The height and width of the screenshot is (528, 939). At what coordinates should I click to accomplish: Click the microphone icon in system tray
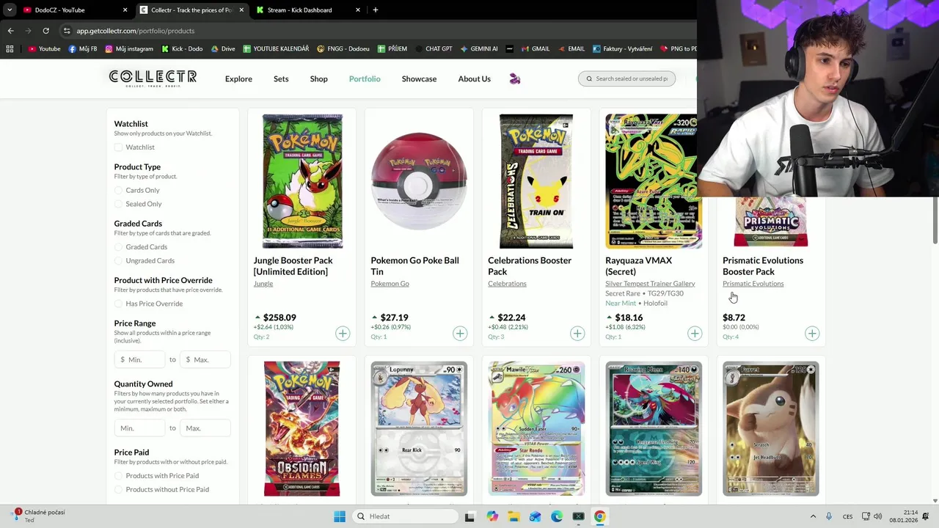point(829,516)
